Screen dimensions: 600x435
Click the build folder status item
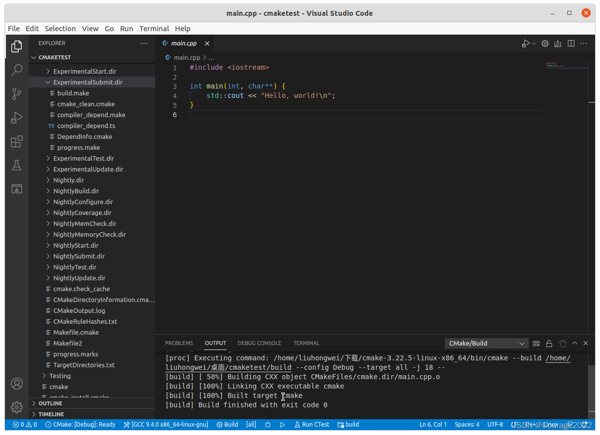click(x=348, y=425)
